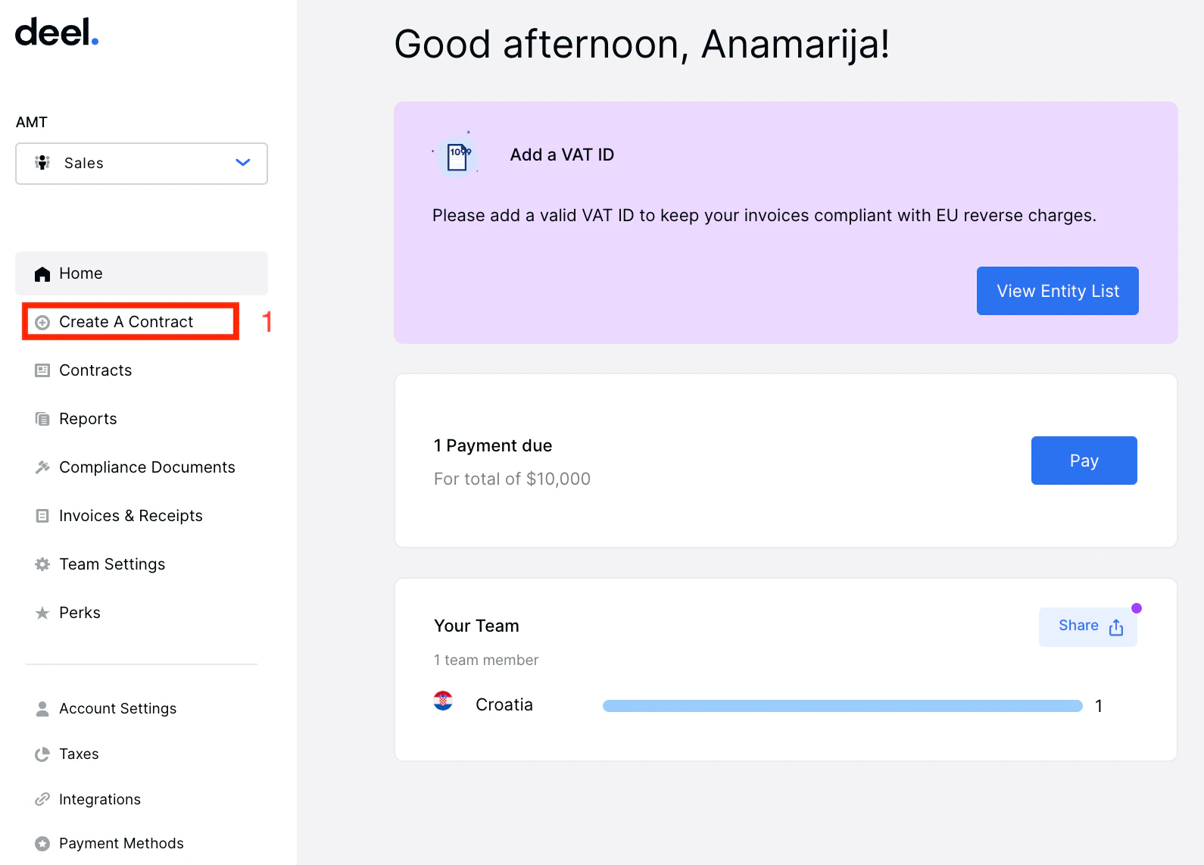Click the Pay button

click(x=1084, y=461)
